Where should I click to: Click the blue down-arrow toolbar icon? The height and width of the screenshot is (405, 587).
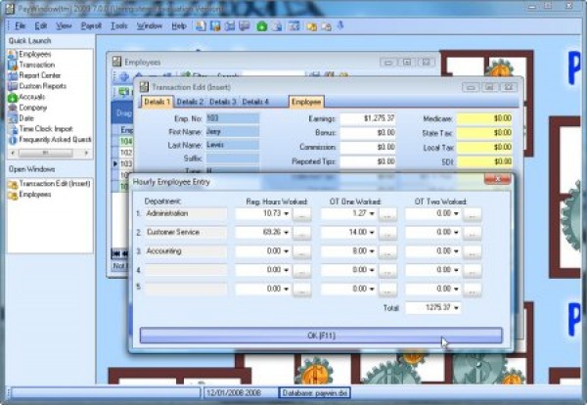coord(340,25)
